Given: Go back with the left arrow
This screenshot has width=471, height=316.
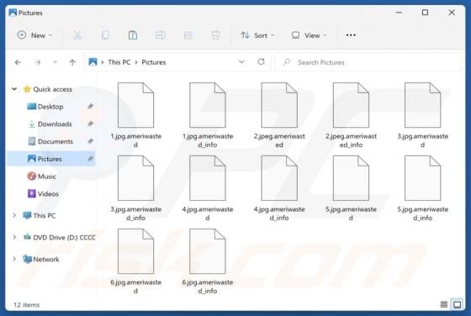Looking at the screenshot, I should coord(18,62).
